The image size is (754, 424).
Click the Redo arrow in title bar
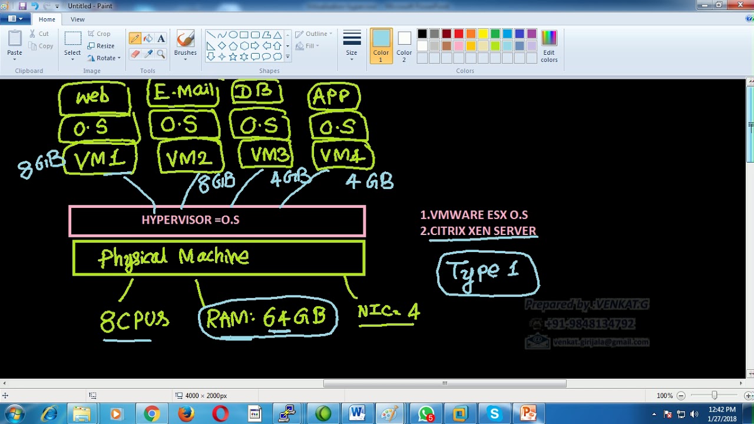click(x=47, y=6)
